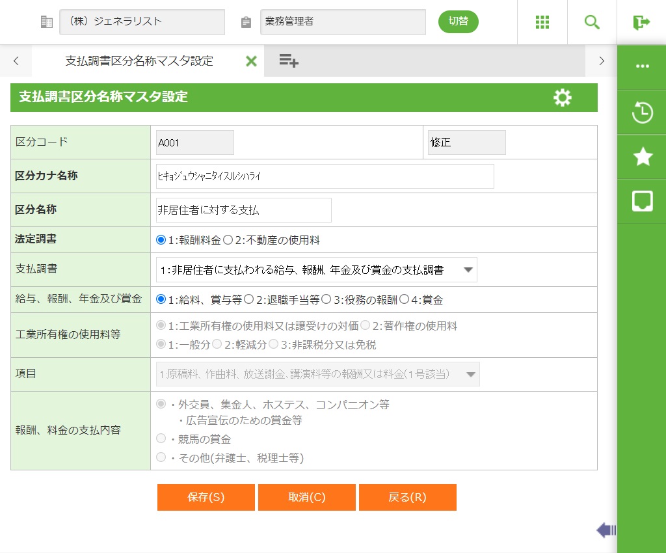The image size is (666, 553).
Task: Click the 区分名称 input field
Action: click(x=244, y=210)
